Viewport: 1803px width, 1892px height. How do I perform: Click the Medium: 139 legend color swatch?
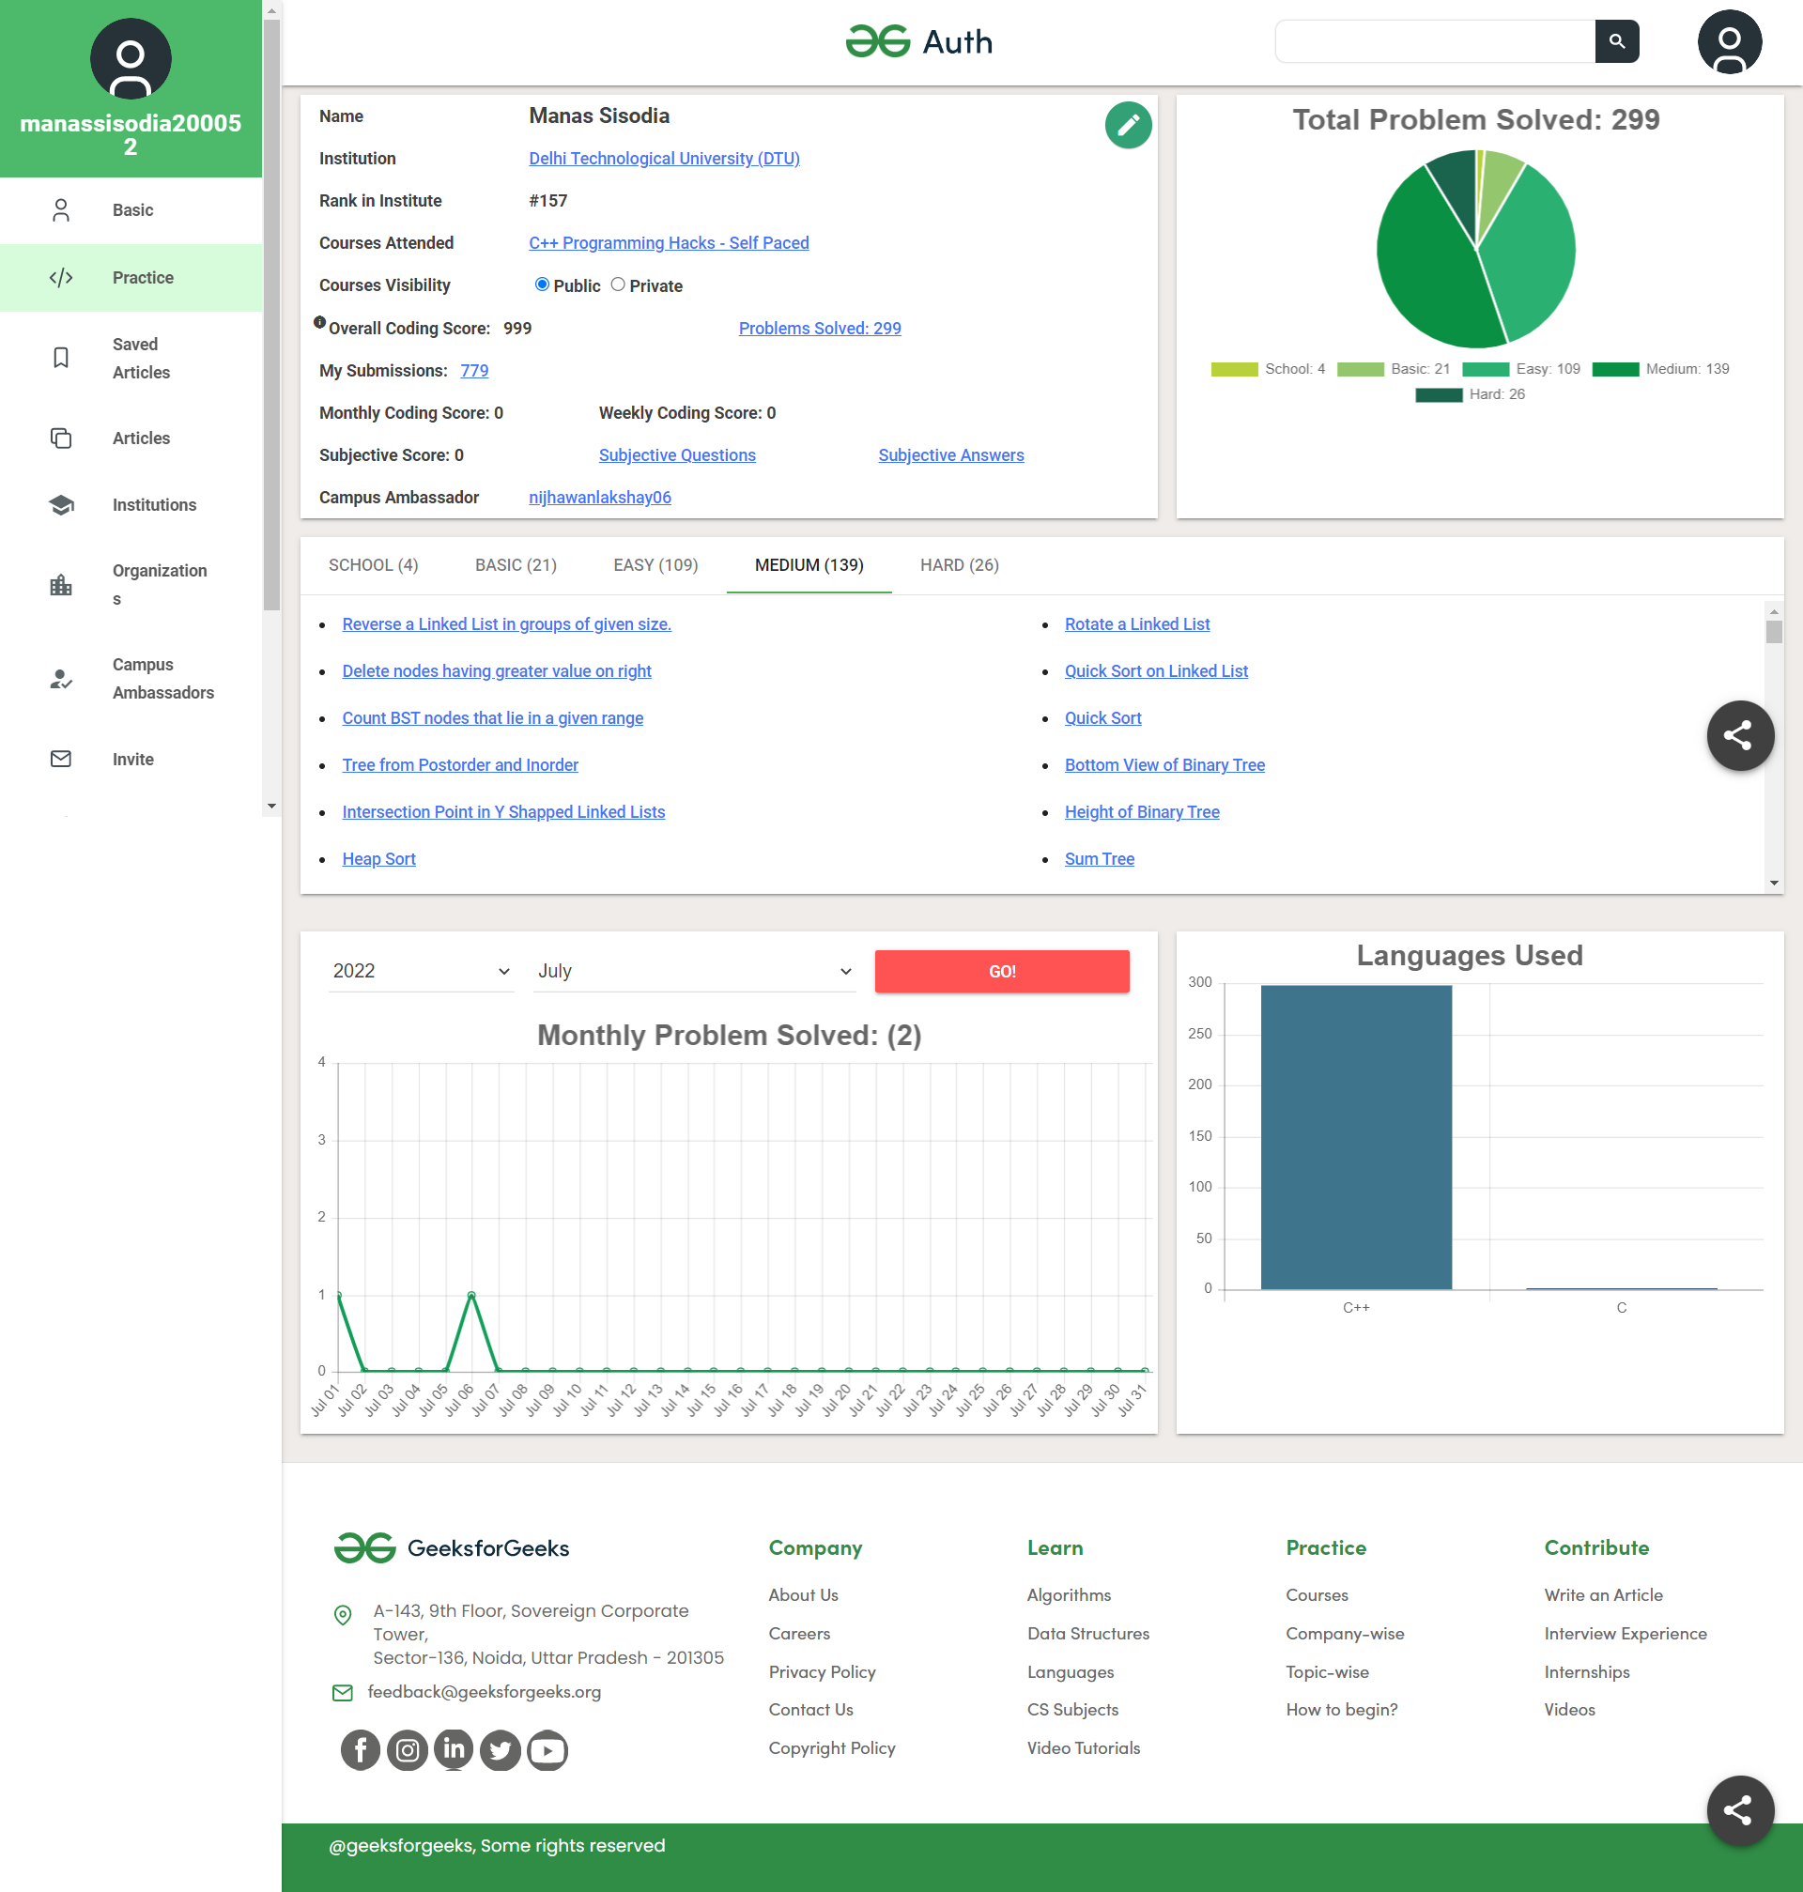tap(1614, 369)
